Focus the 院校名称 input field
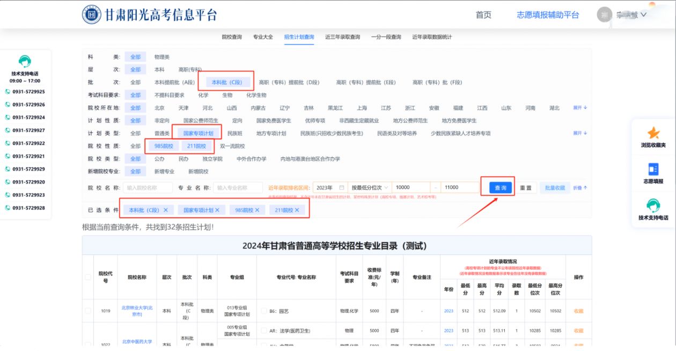Screen dimensions: 676x351 pyautogui.click(x=148, y=187)
